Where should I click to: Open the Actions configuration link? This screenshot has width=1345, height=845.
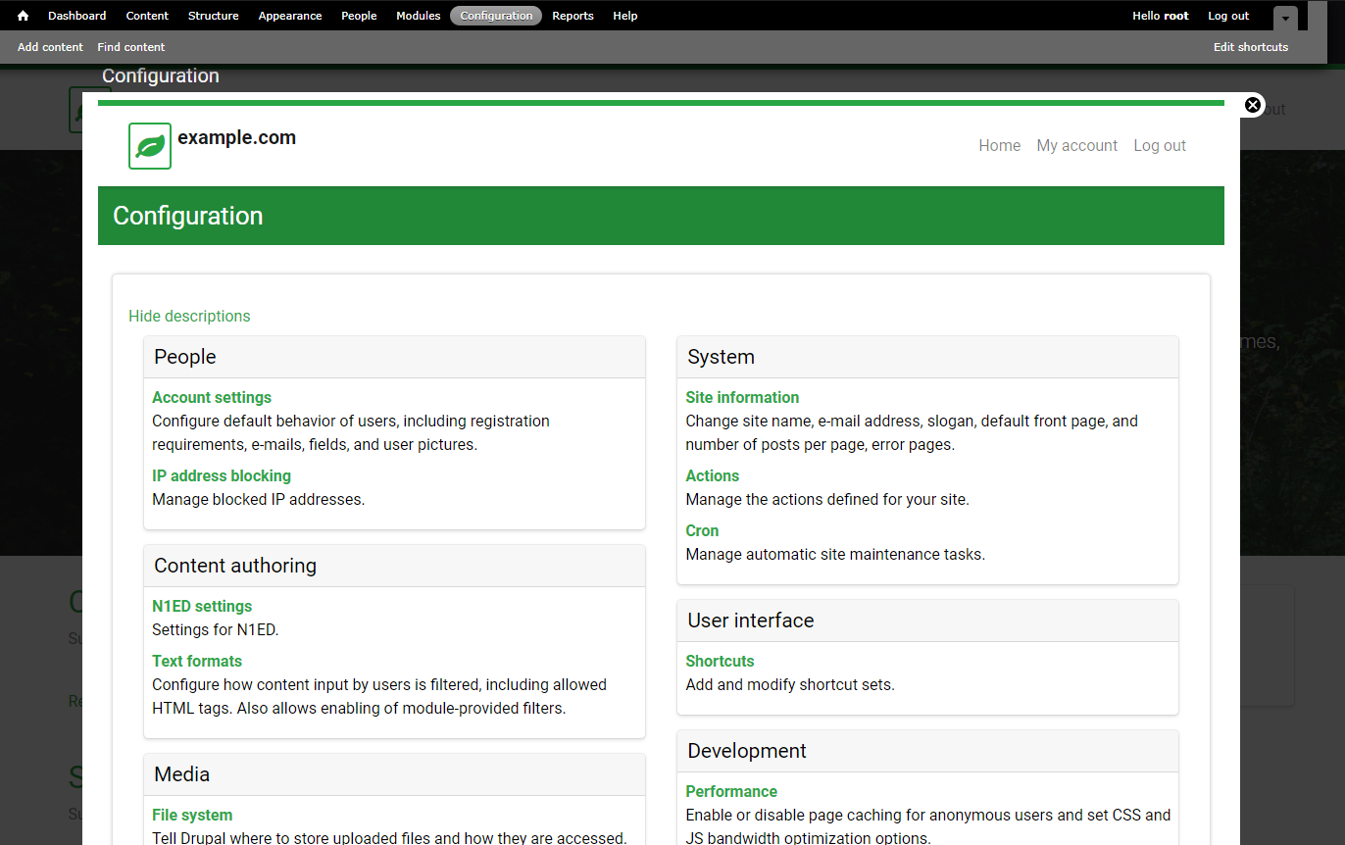713,475
